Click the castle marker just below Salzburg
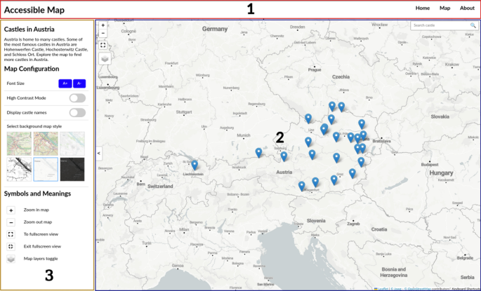The width and height of the screenshot is (481, 291). pyautogui.click(x=284, y=156)
